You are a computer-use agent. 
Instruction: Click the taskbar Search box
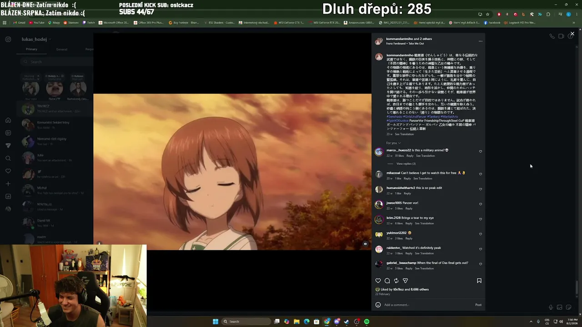pos(246,322)
